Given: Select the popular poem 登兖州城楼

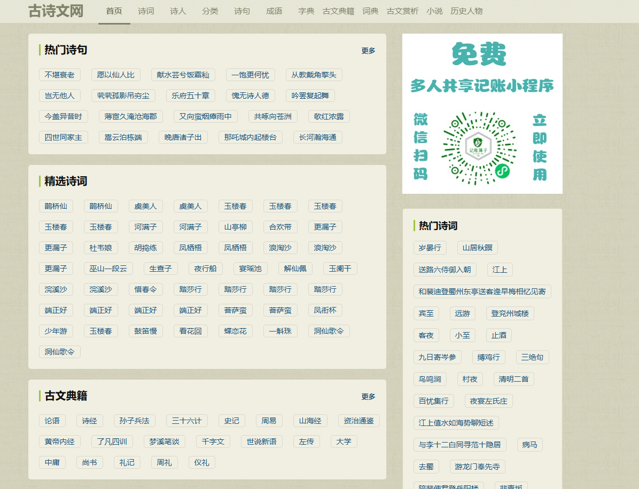Looking at the screenshot, I should [510, 313].
